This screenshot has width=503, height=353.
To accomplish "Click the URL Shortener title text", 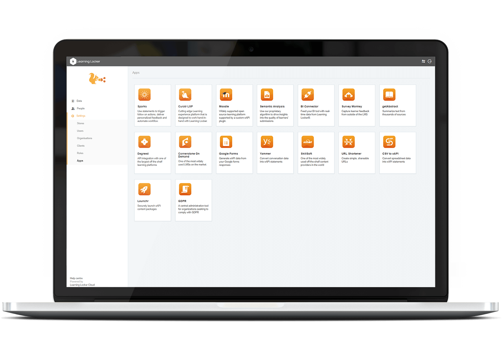I will click(352, 154).
